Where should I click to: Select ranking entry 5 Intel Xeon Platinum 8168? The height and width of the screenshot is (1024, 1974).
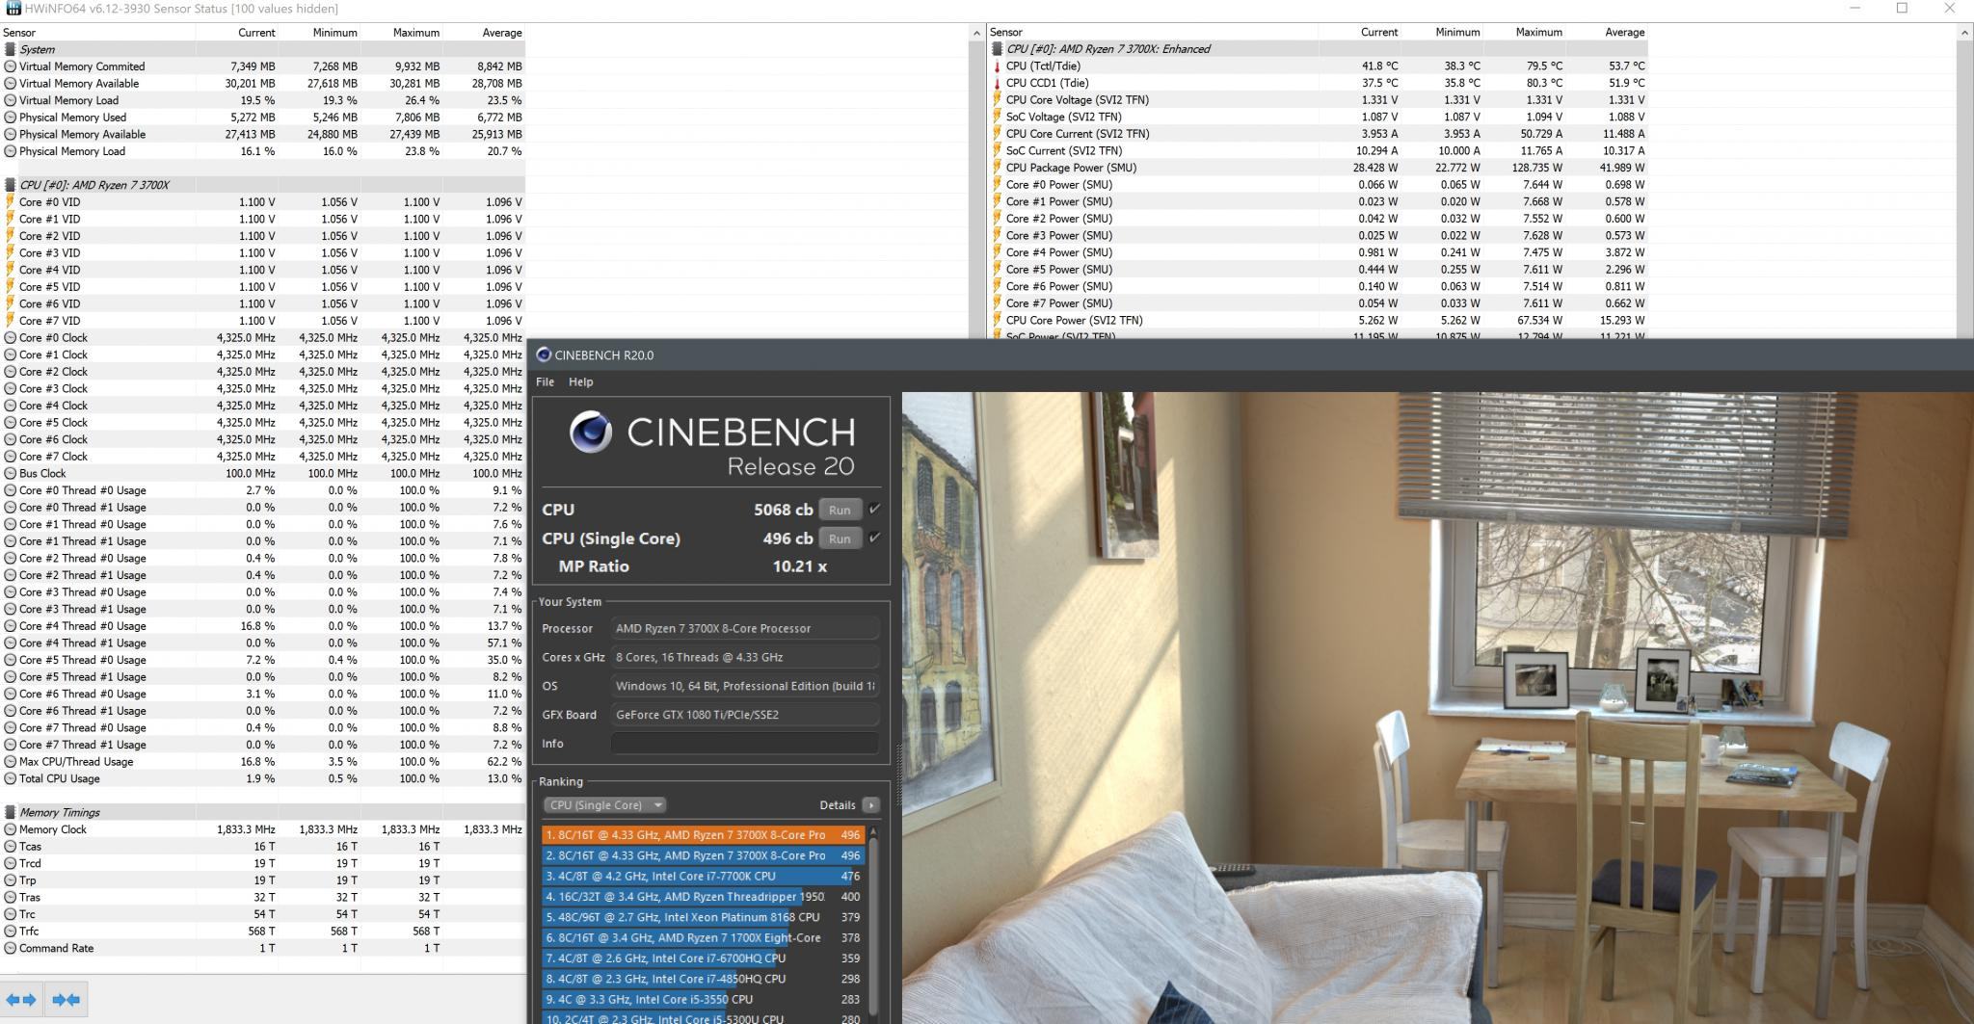pos(703,917)
